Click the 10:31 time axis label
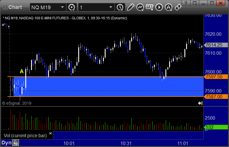This screenshot has height=147, width=229. [126, 143]
